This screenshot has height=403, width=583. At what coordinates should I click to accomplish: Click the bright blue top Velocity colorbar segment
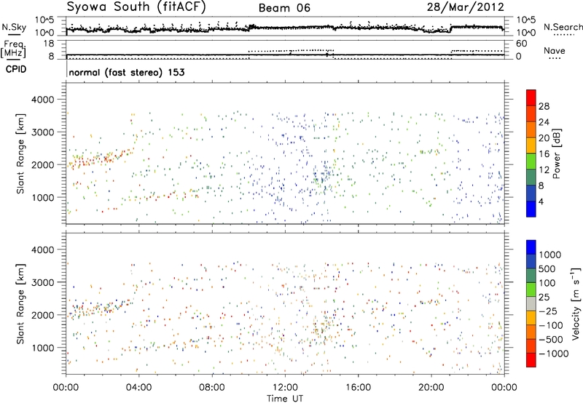point(531,247)
